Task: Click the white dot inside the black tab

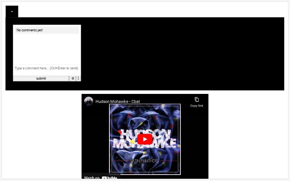Action: click(x=12, y=12)
